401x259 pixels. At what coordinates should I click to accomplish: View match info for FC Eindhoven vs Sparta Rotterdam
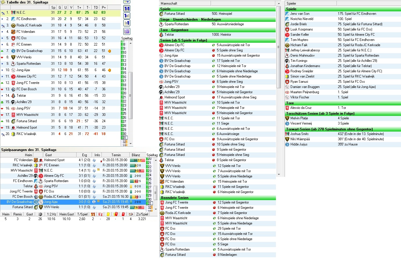tap(94, 181)
